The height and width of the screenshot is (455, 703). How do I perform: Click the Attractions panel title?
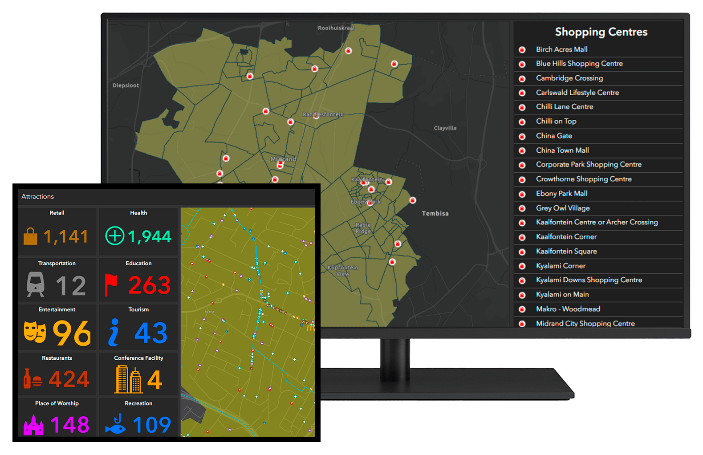click(38, 197)
